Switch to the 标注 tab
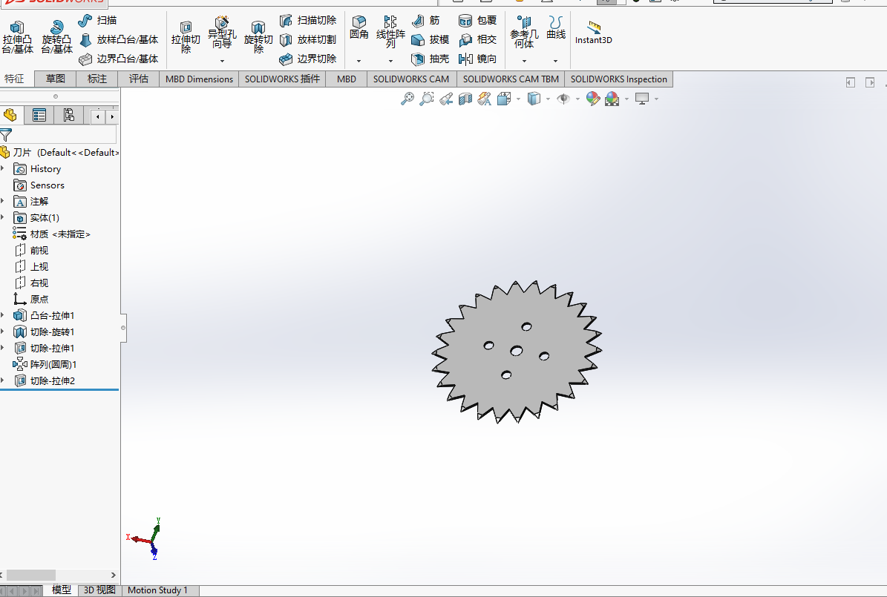This screenshot has width=887, height=597. [x=97, y=79]
